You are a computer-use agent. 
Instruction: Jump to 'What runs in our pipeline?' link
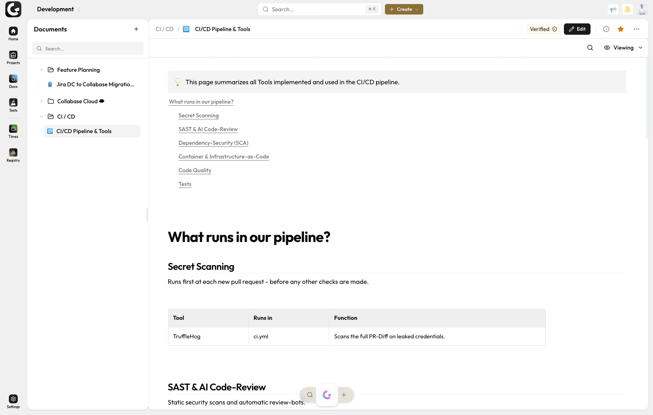click(x=201, y=102)
